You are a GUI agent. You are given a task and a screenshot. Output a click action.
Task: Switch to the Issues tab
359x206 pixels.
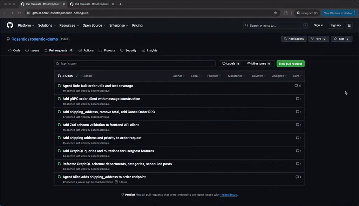(32, 50)
